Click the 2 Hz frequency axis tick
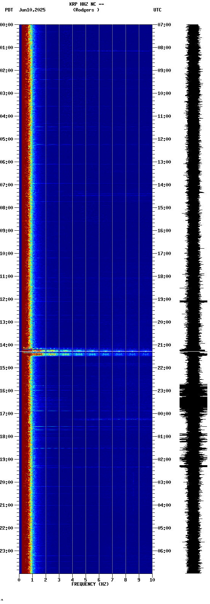 pos(46,580)
